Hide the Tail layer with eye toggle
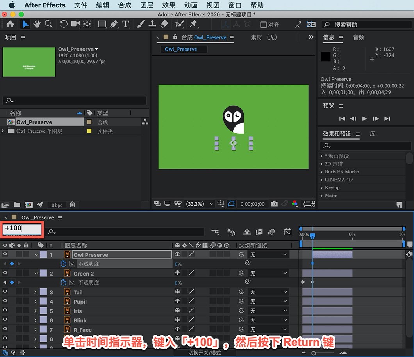The width and height of the screenshot is (414, 357). point(5,292)
